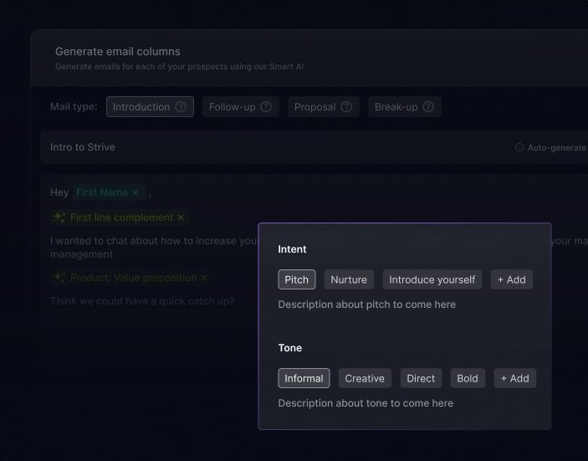Click the sparkle icon on First line complement
The image size is (588, 461).
point(60,218)
